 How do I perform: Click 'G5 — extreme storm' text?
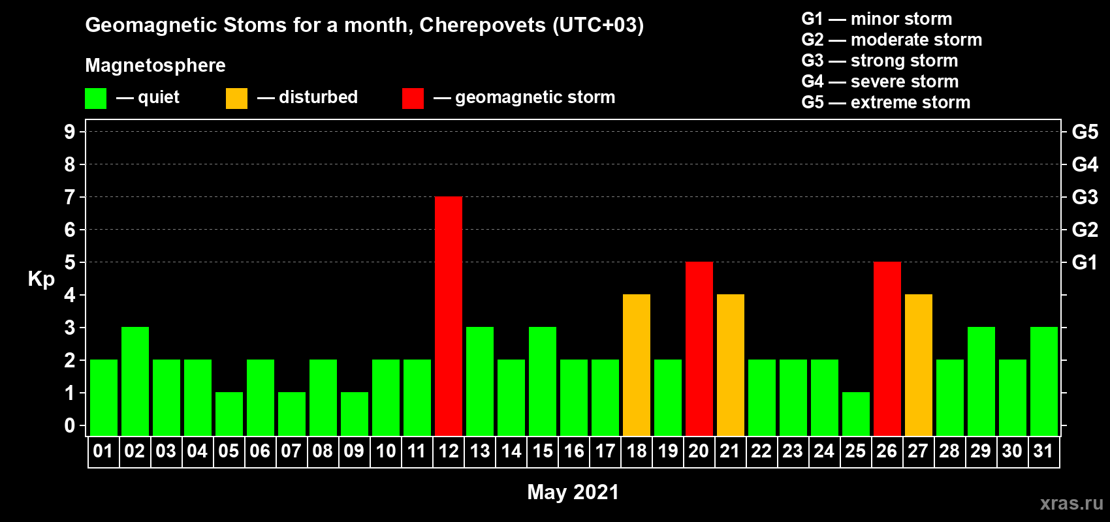886,102
